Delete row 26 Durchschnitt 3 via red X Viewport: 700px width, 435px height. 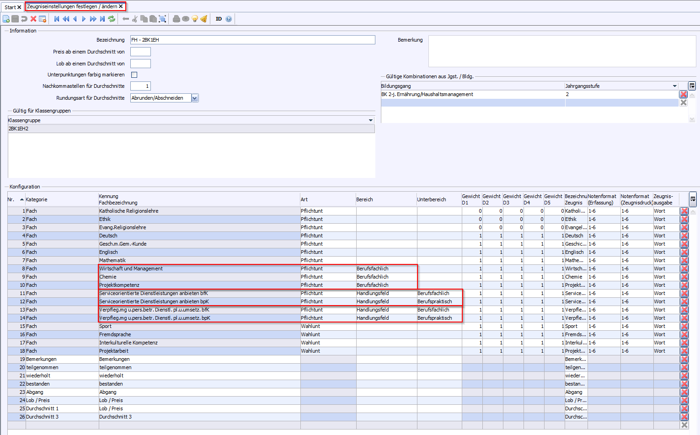[x=684, y=417]
